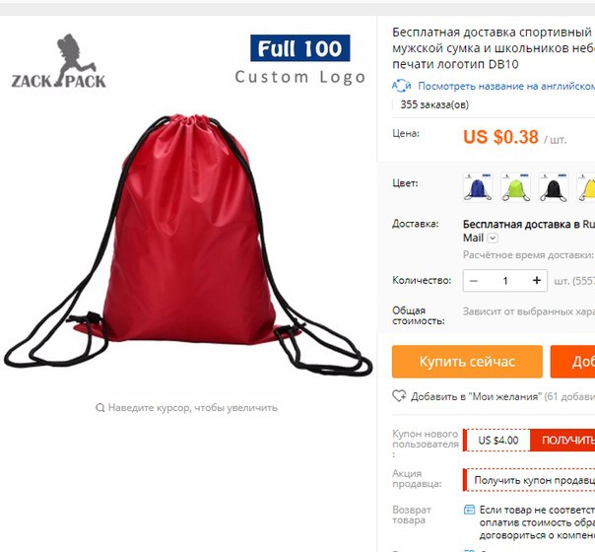Increase quantity with the plus button

[x=537, y=280]
